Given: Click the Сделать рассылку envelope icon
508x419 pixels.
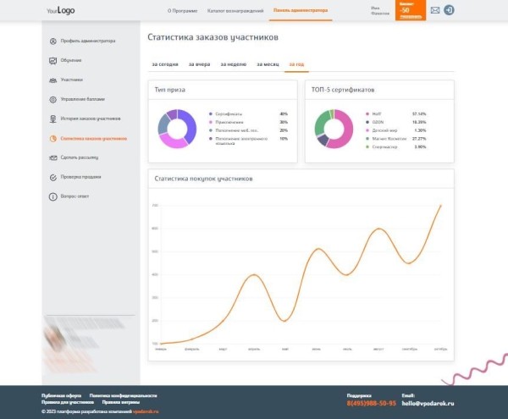Looking at the screenshot, I should click(x=53, y=157).
